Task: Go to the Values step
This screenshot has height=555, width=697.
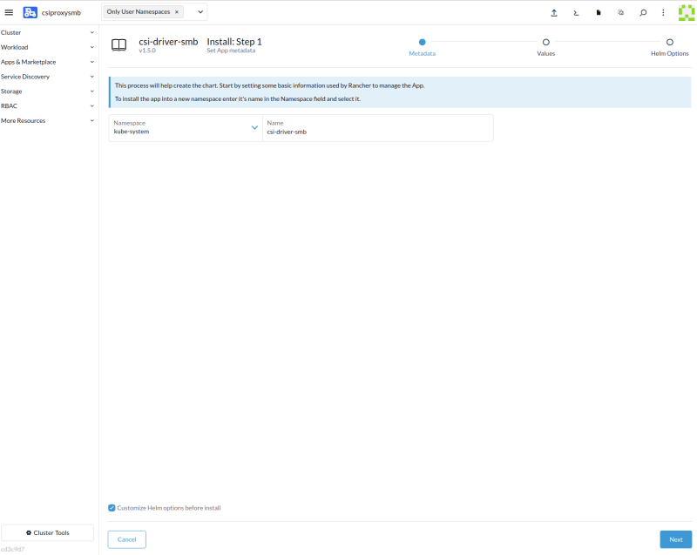Action: click(x=546, y=47)
